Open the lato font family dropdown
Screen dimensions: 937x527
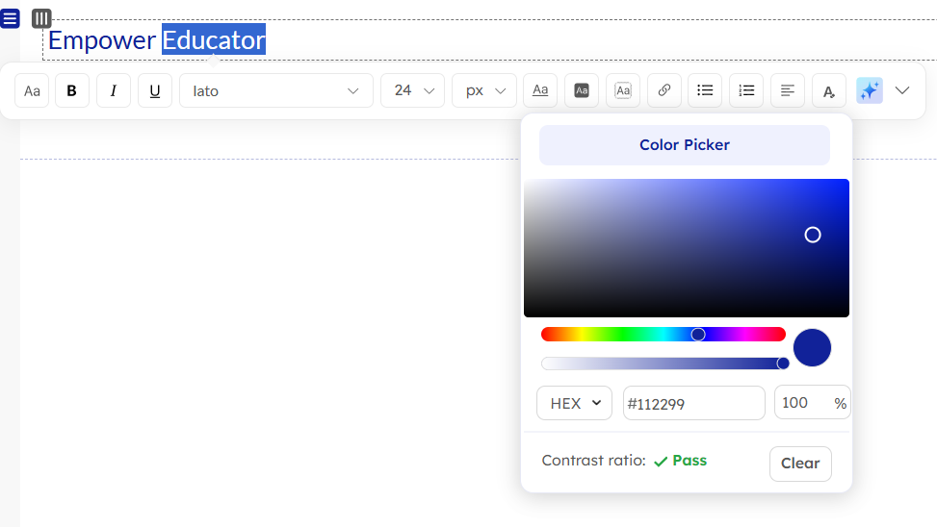pyautogui.click(x=275, y=90)
